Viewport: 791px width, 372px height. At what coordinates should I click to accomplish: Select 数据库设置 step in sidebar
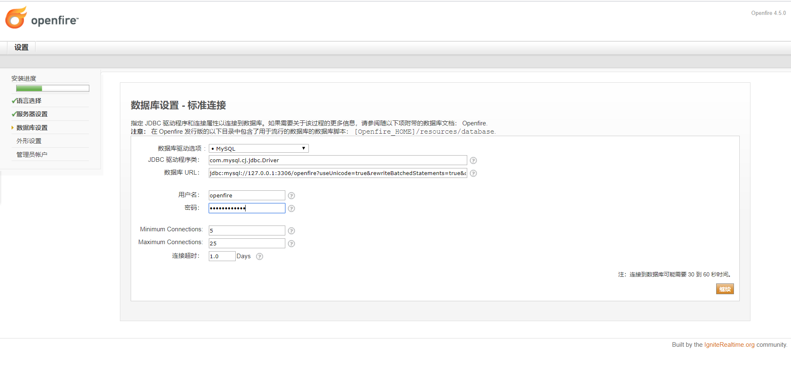click(x=32, y=127)
